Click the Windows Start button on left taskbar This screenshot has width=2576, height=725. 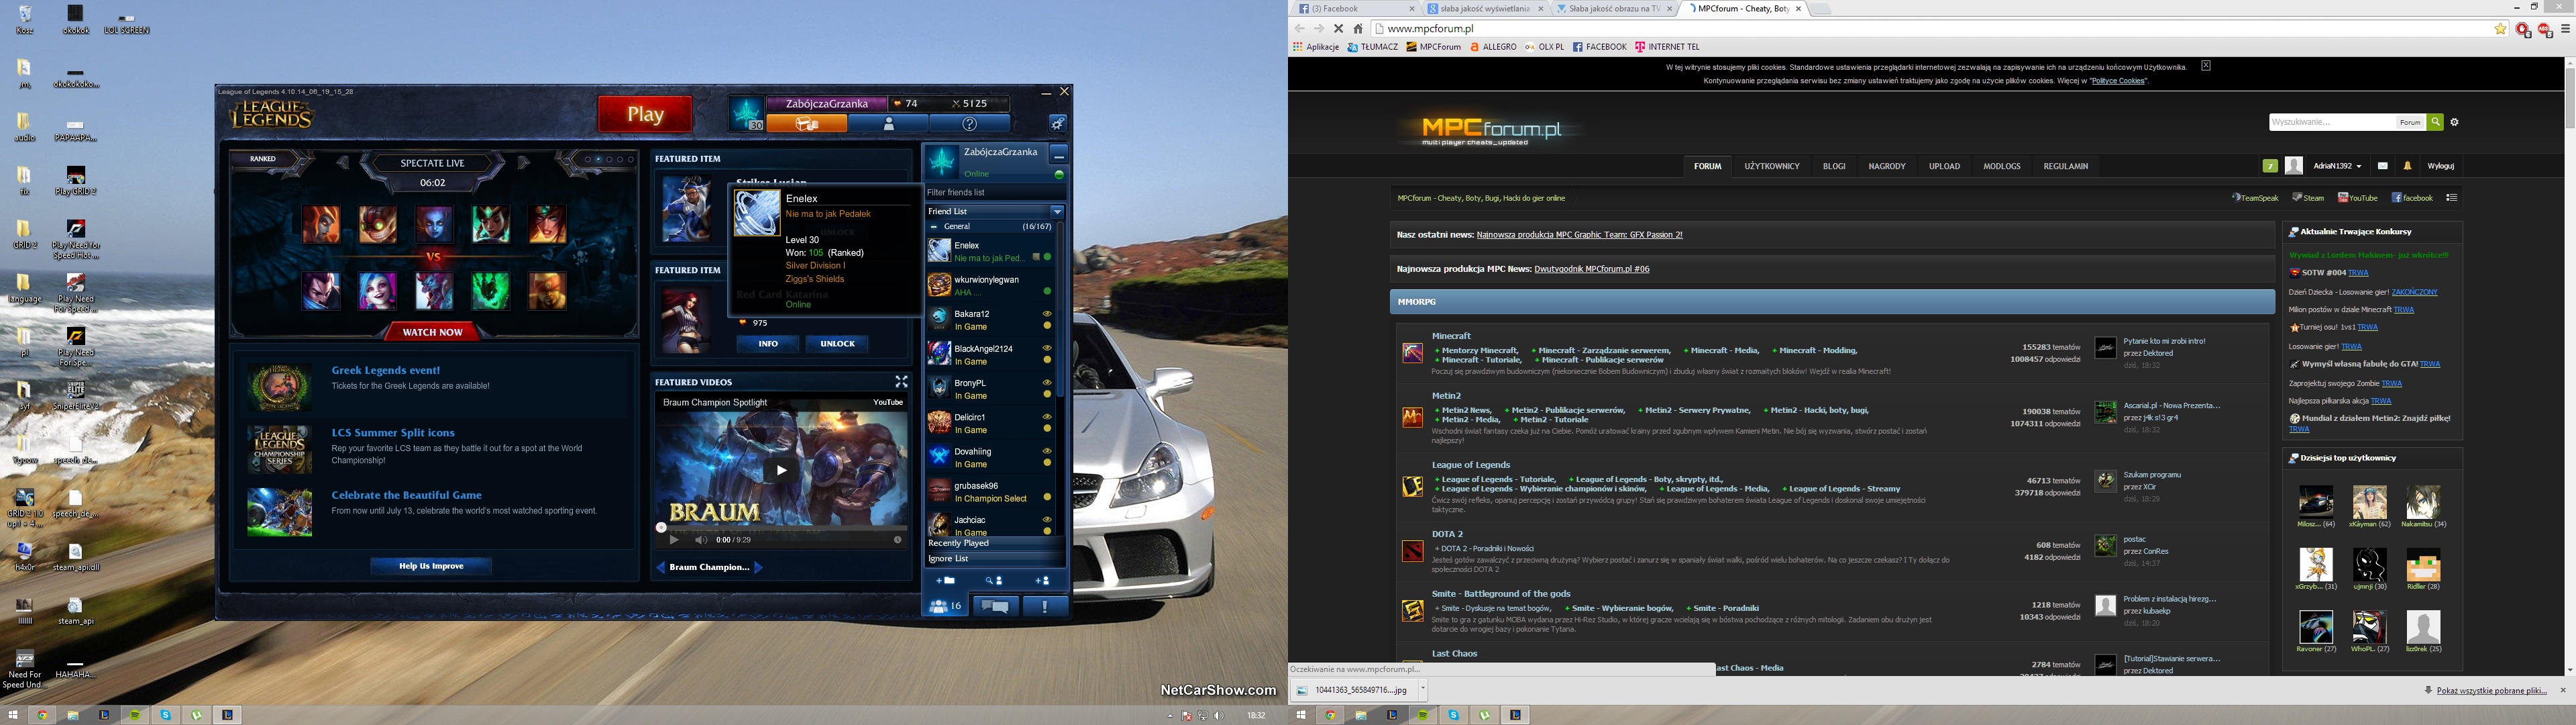point(12,715)
